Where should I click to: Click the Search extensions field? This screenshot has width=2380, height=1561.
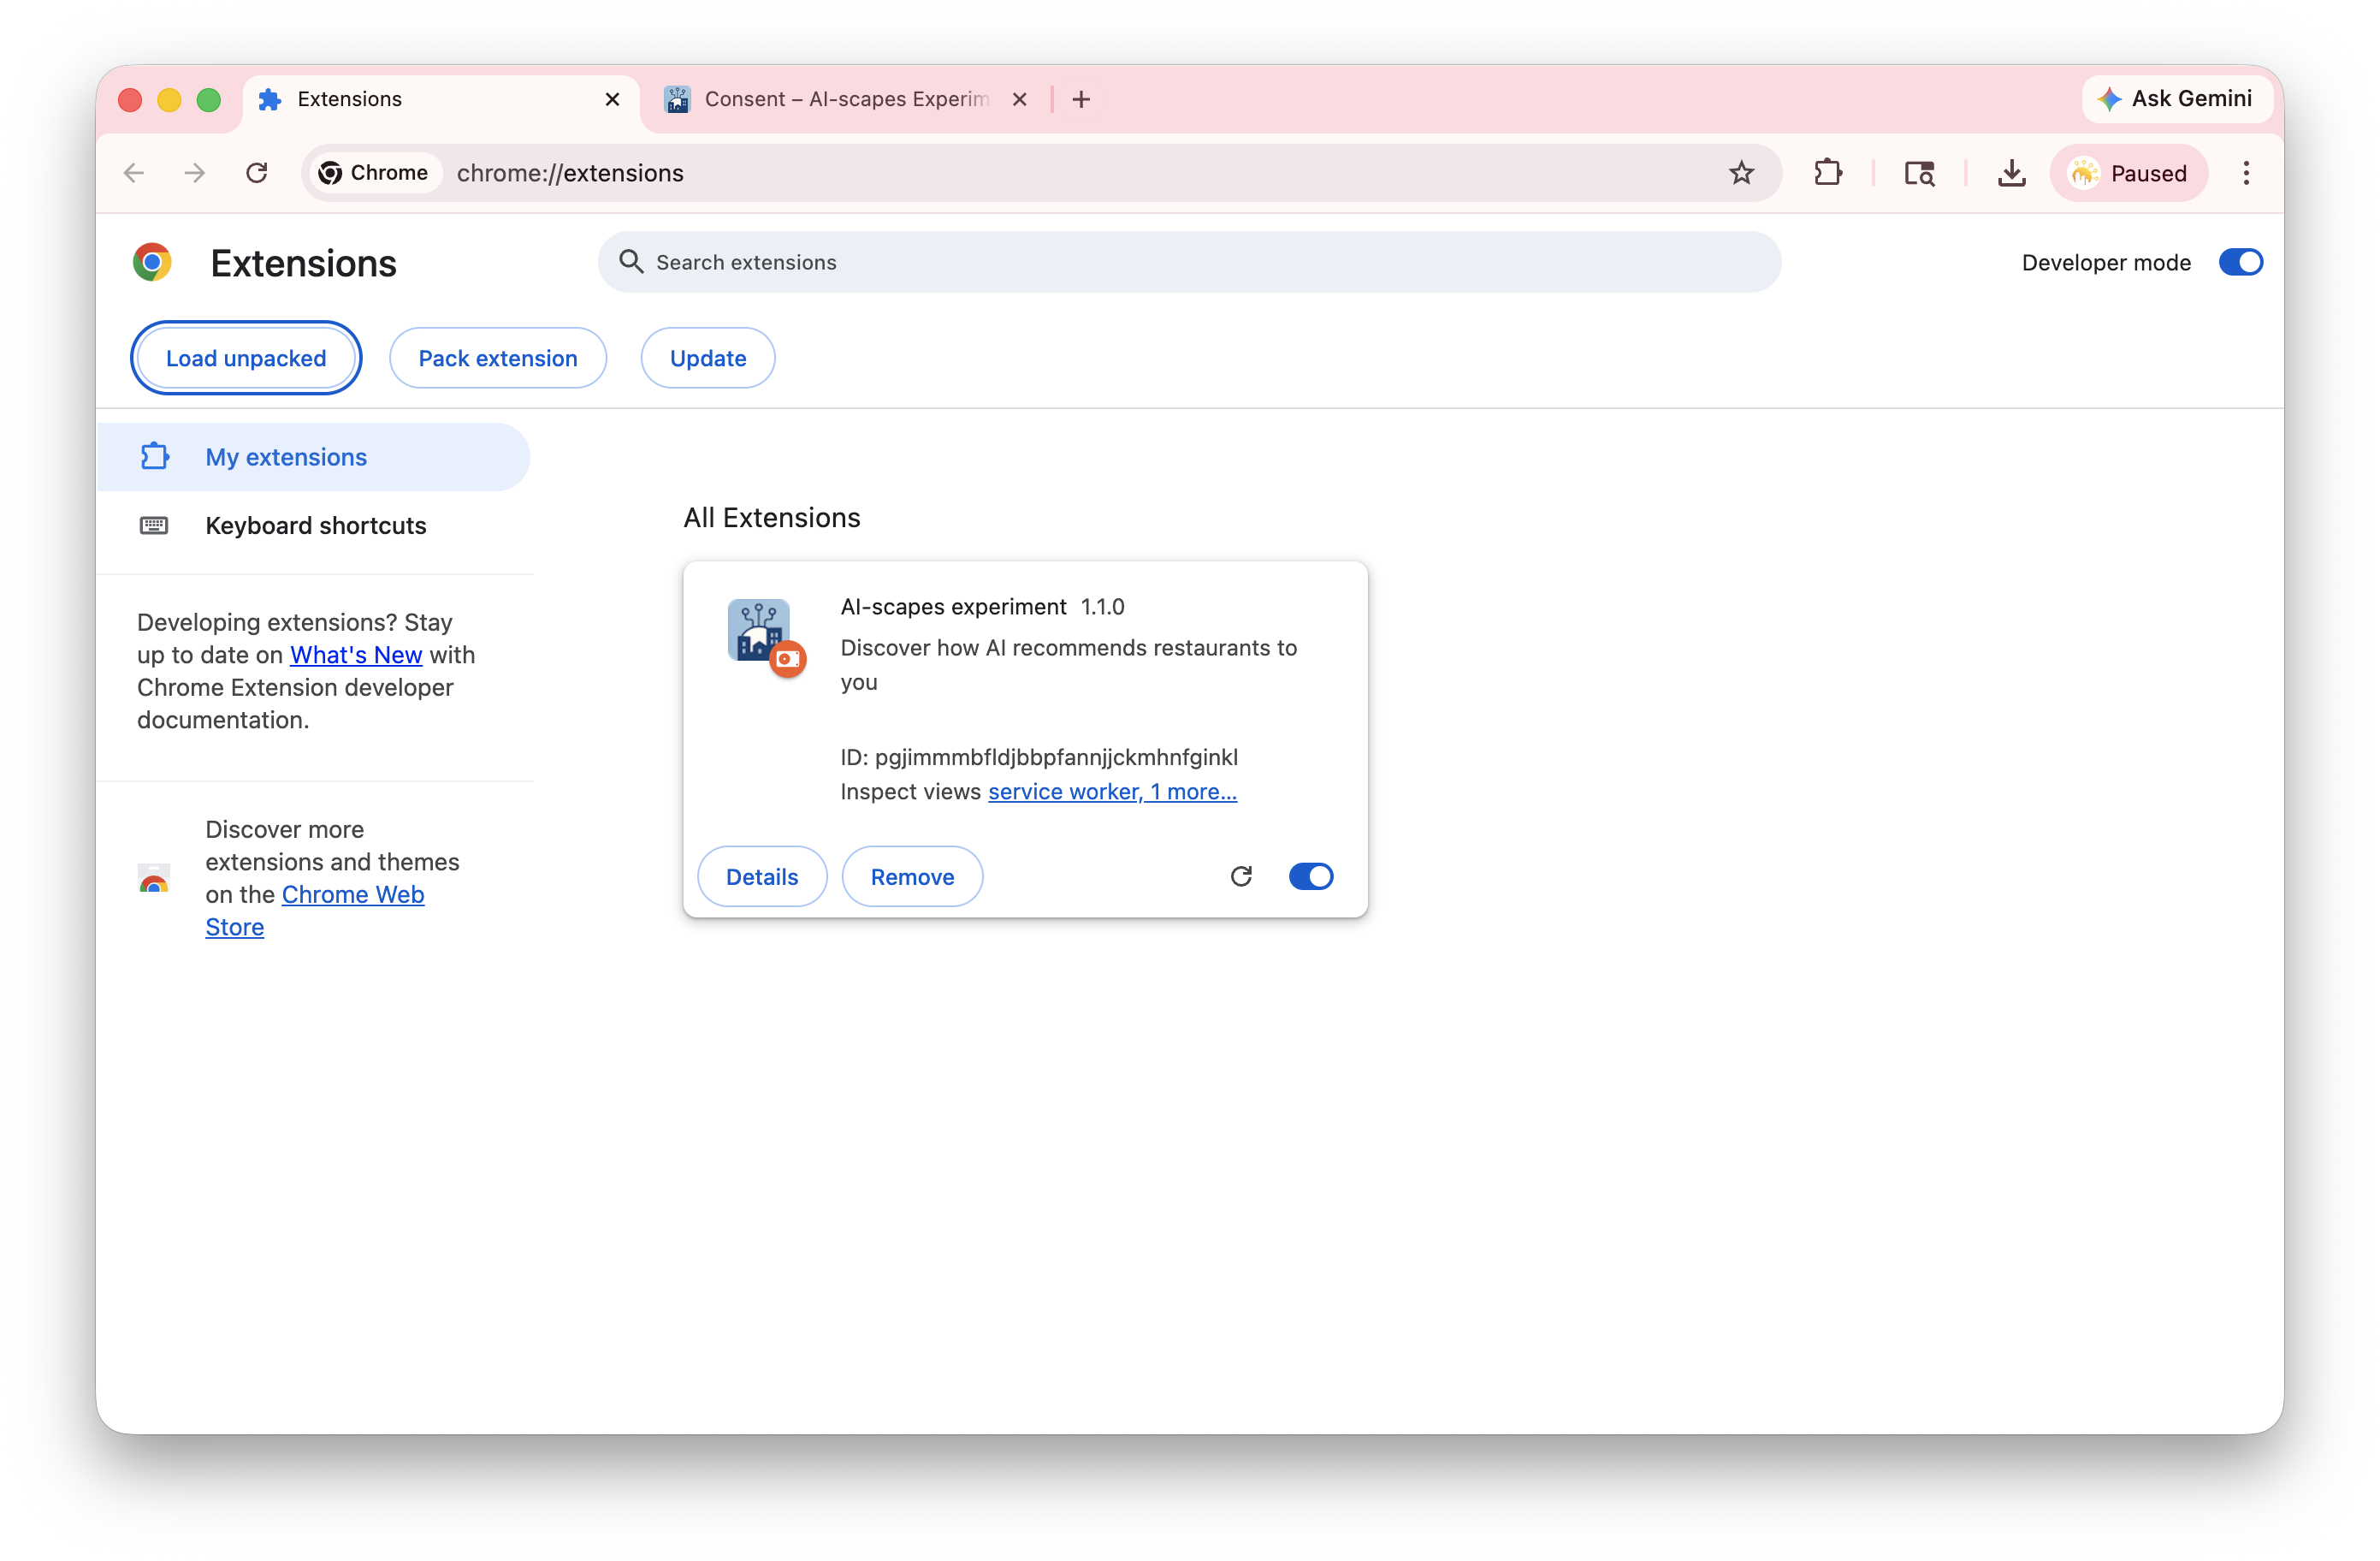tap(1190, 262)
